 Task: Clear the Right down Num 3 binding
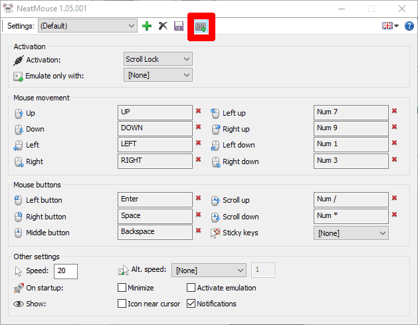[394, 160]
